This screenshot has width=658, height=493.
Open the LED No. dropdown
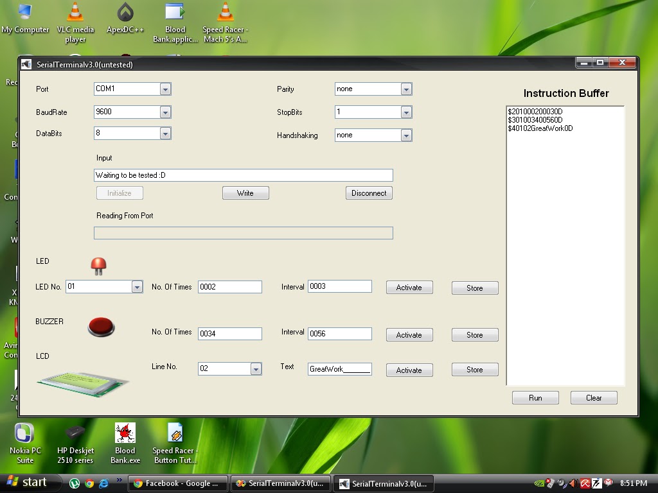138,286
